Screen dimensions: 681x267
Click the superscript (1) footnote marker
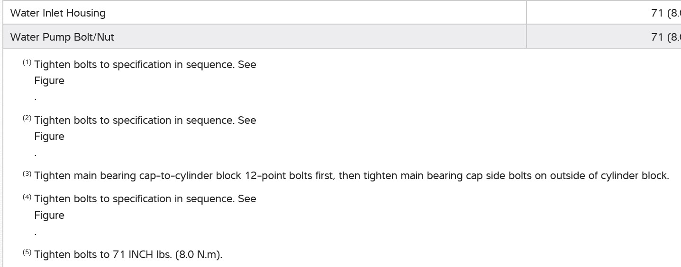click(27, 63)
